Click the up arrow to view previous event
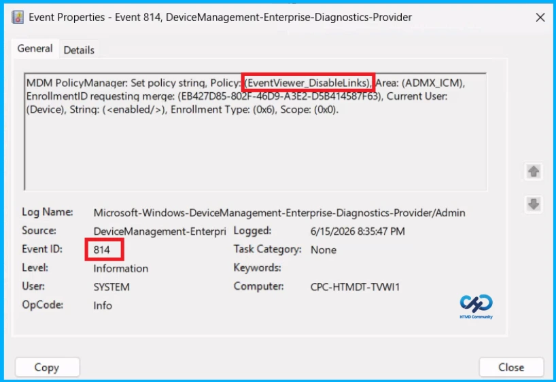556x382 pixels. coord(534,172)
